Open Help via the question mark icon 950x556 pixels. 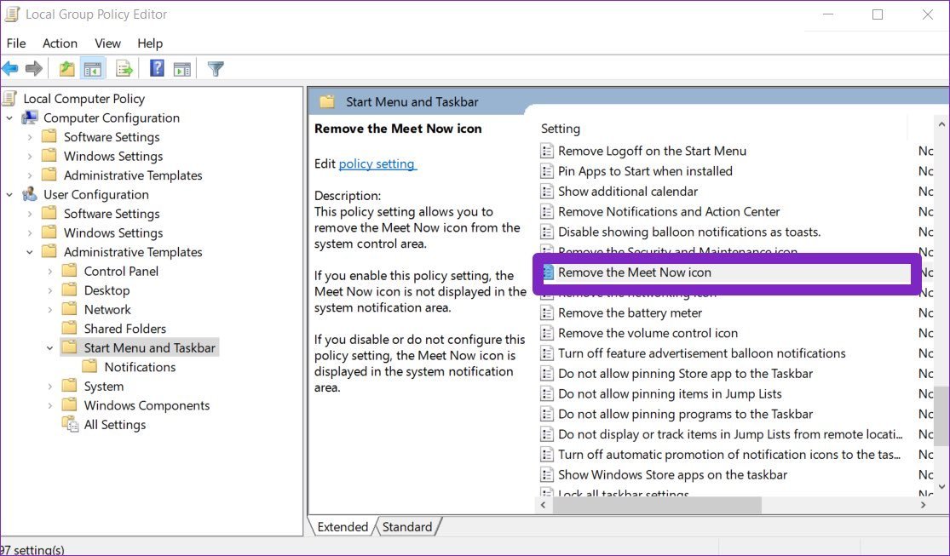coord(157,68)
